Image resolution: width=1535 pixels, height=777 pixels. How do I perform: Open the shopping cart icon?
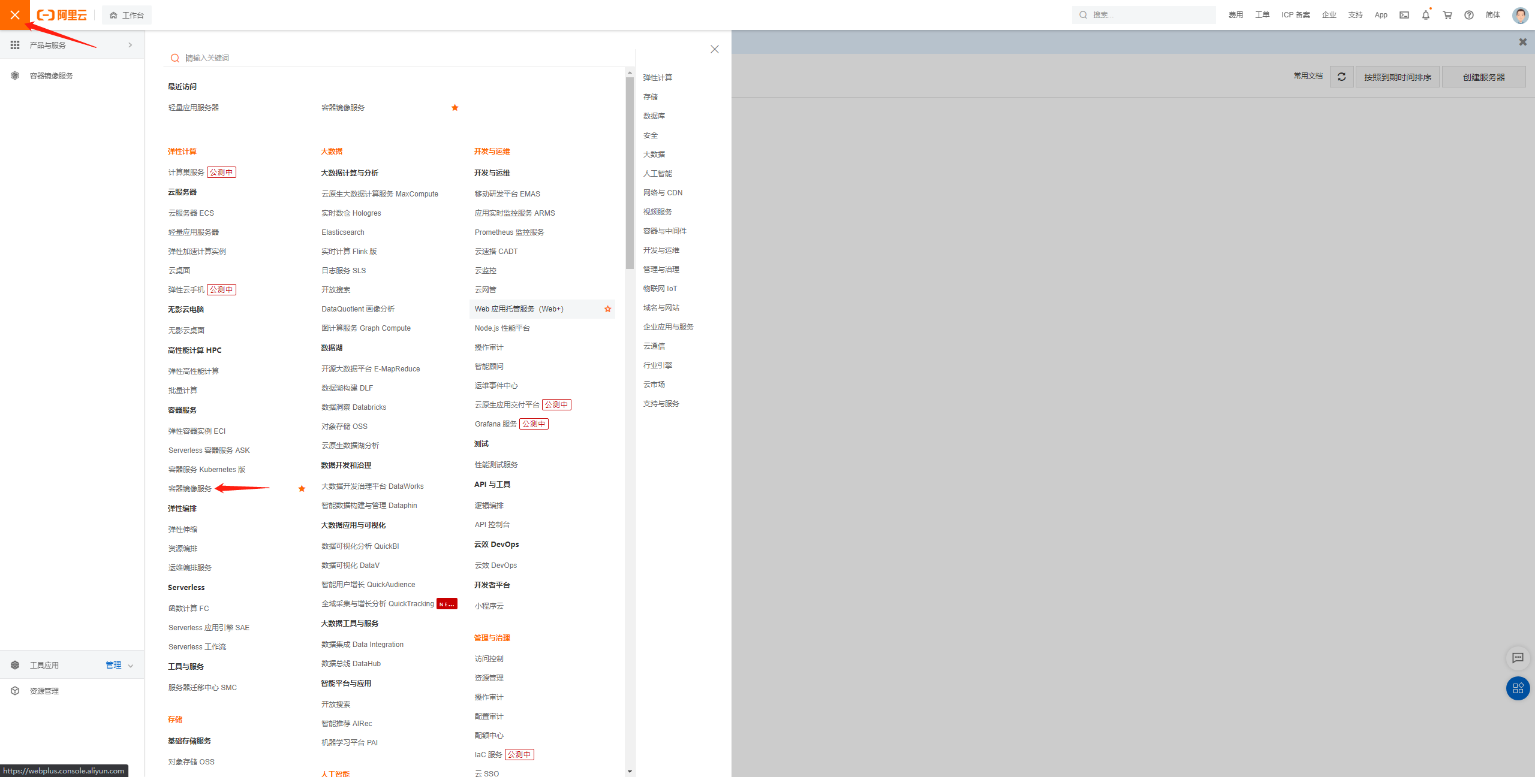click(1447, 15)
